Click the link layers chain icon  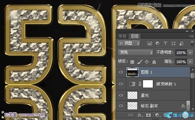[x=130, y=115]
